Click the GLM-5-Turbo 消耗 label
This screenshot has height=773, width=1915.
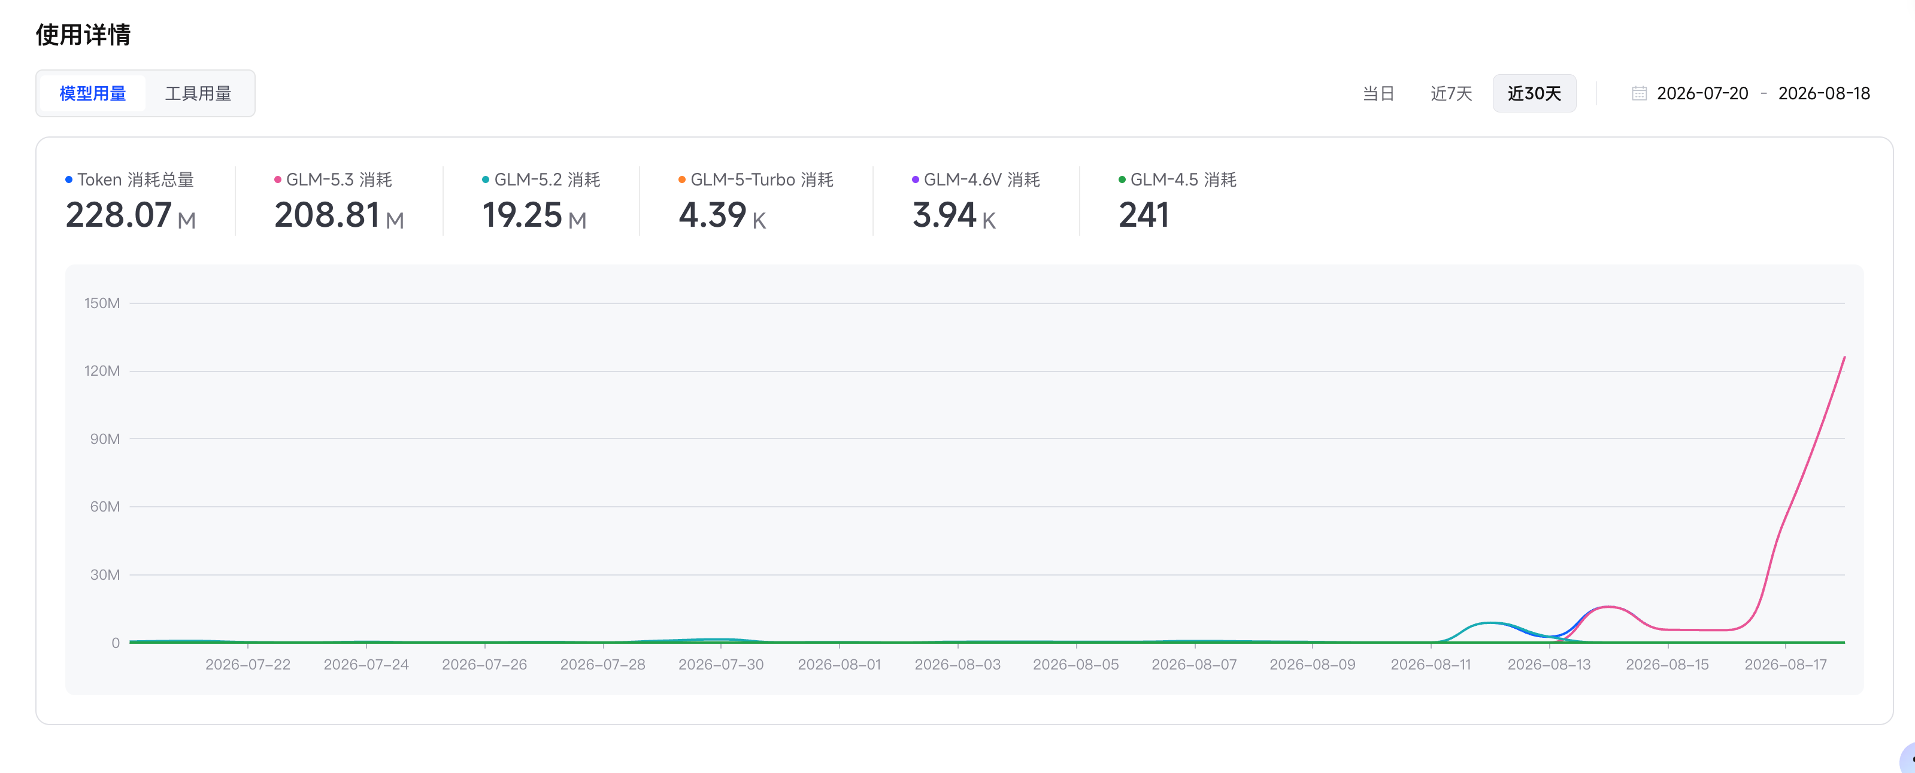coord(762,179)
